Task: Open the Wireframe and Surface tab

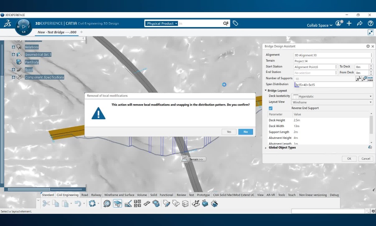Action: click(119, 195)
